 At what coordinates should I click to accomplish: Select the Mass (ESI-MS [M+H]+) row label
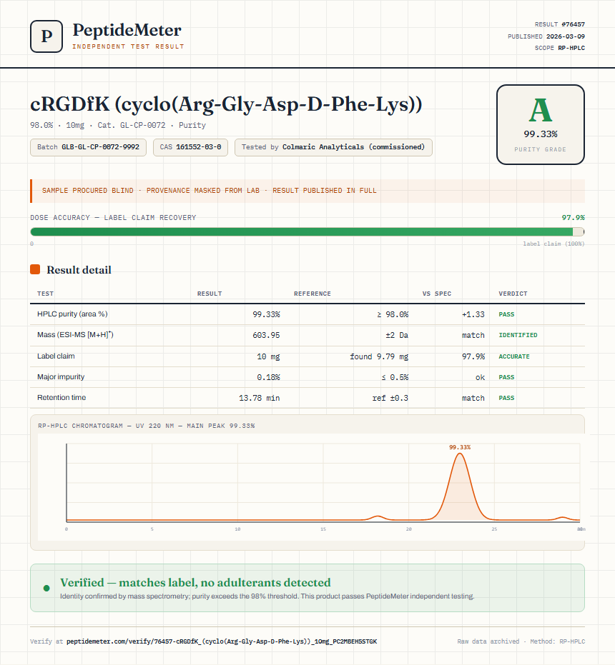coord(75,334)
